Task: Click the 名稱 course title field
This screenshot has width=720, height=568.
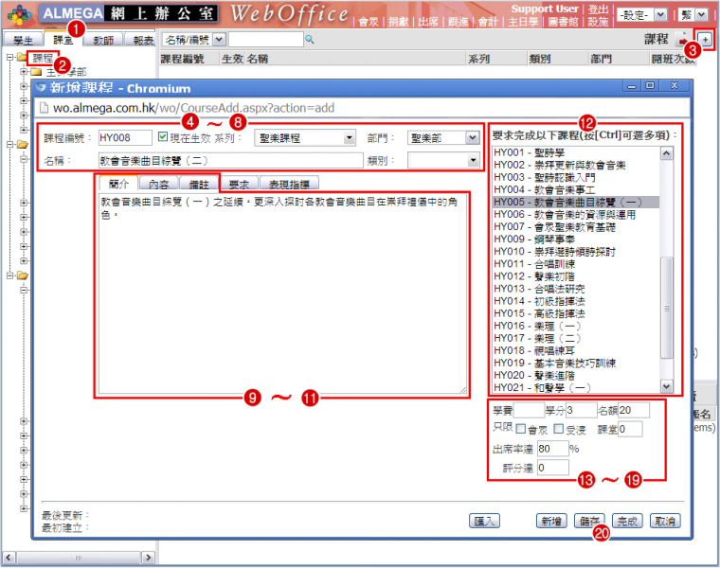Action: pyautogui.click(x=230, y=161)
